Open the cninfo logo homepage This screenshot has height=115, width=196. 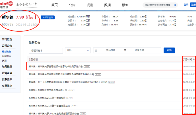click(6, 4)
